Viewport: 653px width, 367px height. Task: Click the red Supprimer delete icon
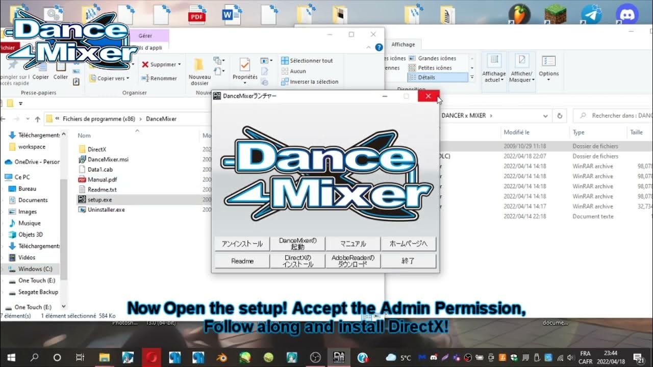[x=145, y=65]
